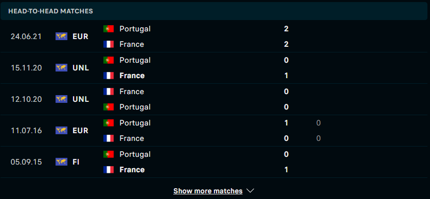Image resolution: width=430 pixels, height=199 pixels.
Task: Click the world map icon beside the FI label
Action: 61,162
